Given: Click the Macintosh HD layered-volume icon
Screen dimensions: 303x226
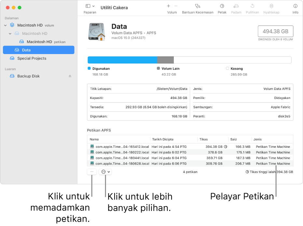Looking at the screenshot, I should [12, 25].
